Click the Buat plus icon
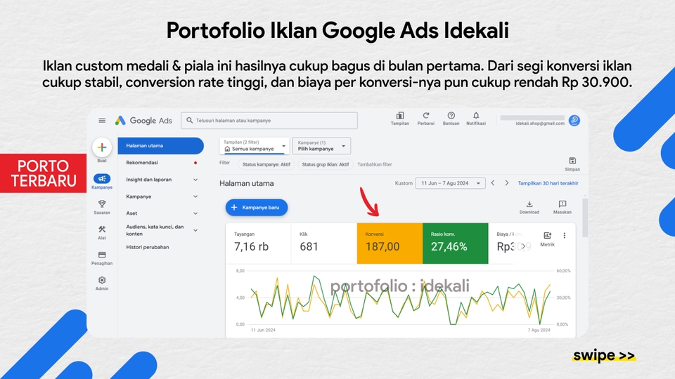 (102, 147)
